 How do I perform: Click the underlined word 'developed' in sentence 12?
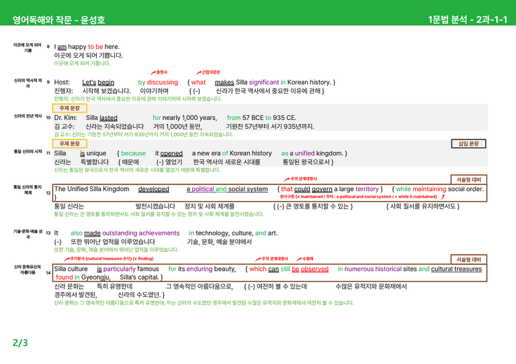153,189
